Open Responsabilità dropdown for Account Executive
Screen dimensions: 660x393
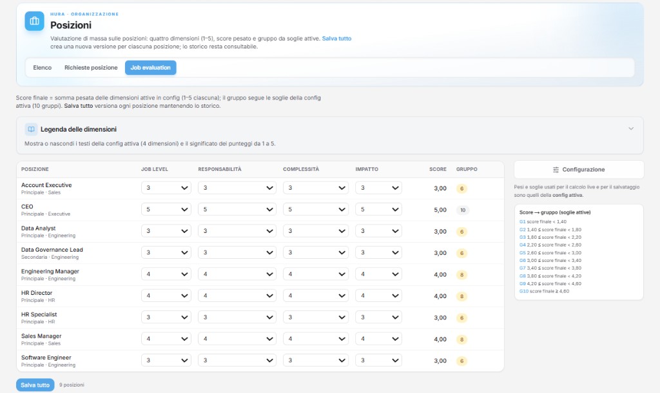point(237,188)
